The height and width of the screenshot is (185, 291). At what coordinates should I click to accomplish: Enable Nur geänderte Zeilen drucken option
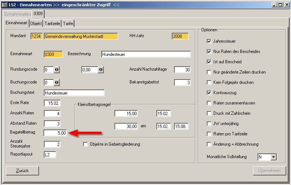click(209, 72)
